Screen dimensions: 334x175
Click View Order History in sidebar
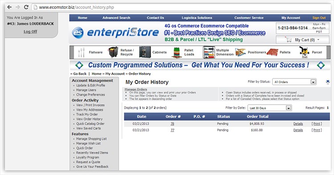[89, 119]
